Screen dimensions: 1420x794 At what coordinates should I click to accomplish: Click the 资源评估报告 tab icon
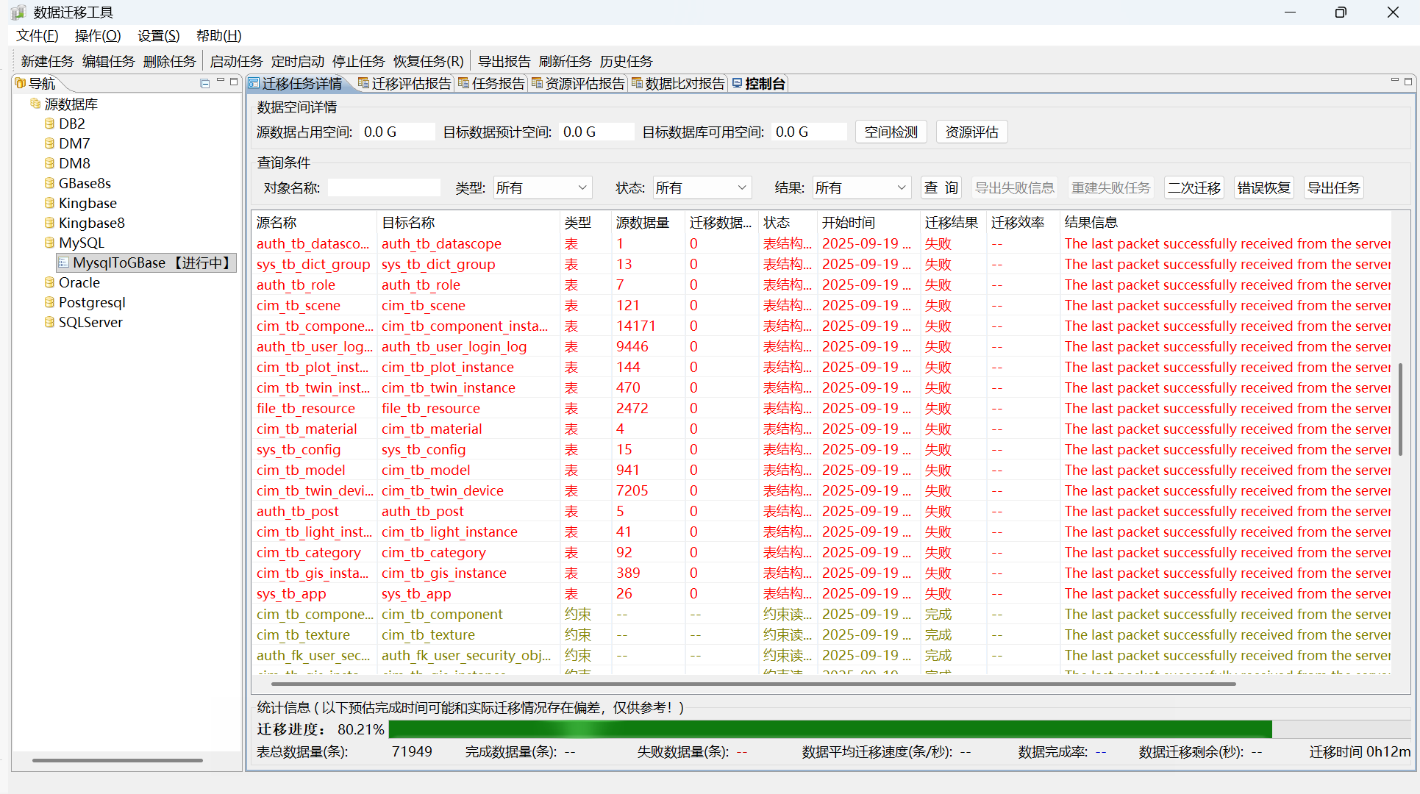[x=538, y=83]
